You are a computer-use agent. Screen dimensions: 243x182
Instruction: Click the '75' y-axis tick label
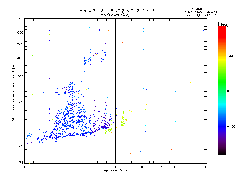coord(21,163)
